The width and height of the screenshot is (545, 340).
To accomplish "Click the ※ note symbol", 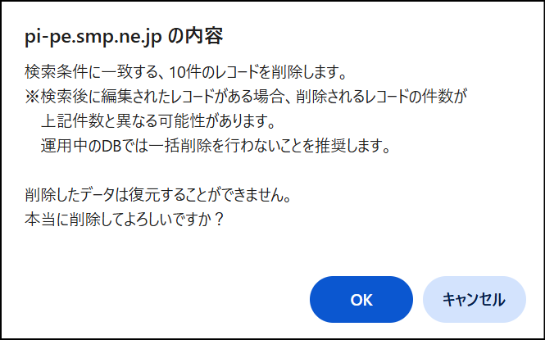I will (32, 97).
